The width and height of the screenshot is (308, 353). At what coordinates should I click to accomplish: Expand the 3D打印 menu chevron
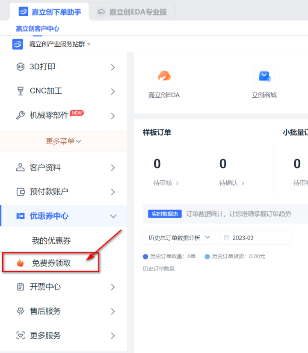pyautogui.click(x=113, y=67)
